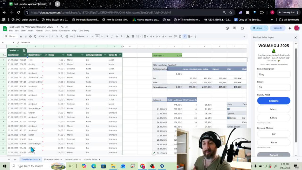Open the Insert menu
302x170 pixels.
31,30
